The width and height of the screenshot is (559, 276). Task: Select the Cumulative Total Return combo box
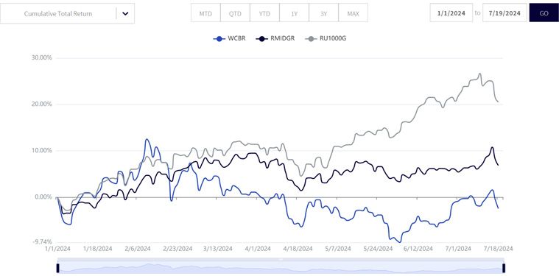click(67, 13)
